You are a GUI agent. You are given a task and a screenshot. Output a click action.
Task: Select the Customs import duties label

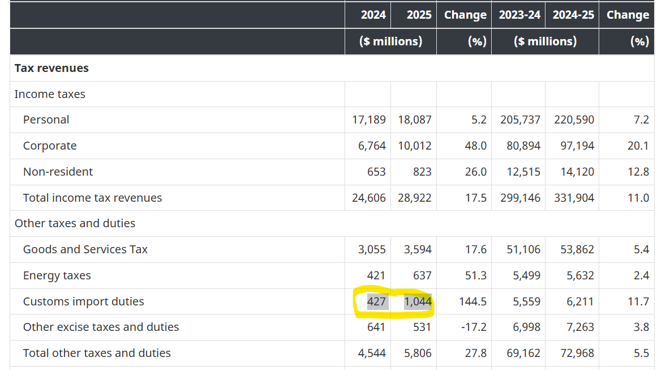83,301
